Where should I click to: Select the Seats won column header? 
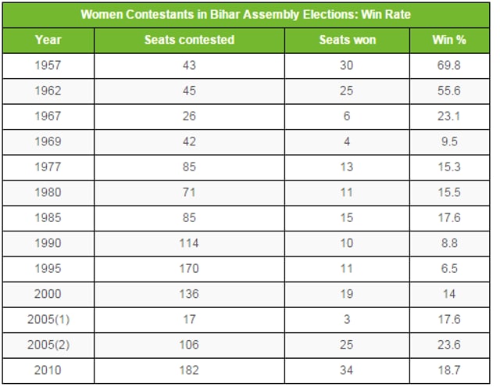(x=347, y=40)
